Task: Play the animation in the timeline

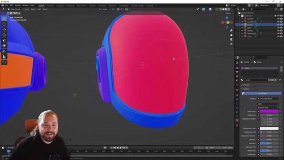Action: tap(120, 148)
